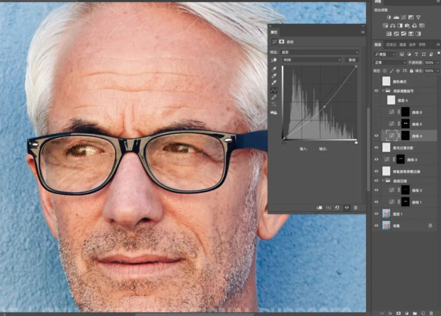441x316 pixels.
Task: Collapse the 曲线压暗 layer group
Action: point(382,180)
